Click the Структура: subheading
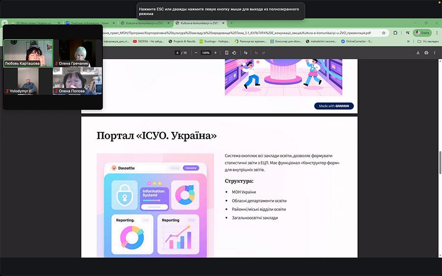The width and height of the screenshot is (442, 276). 239,181
